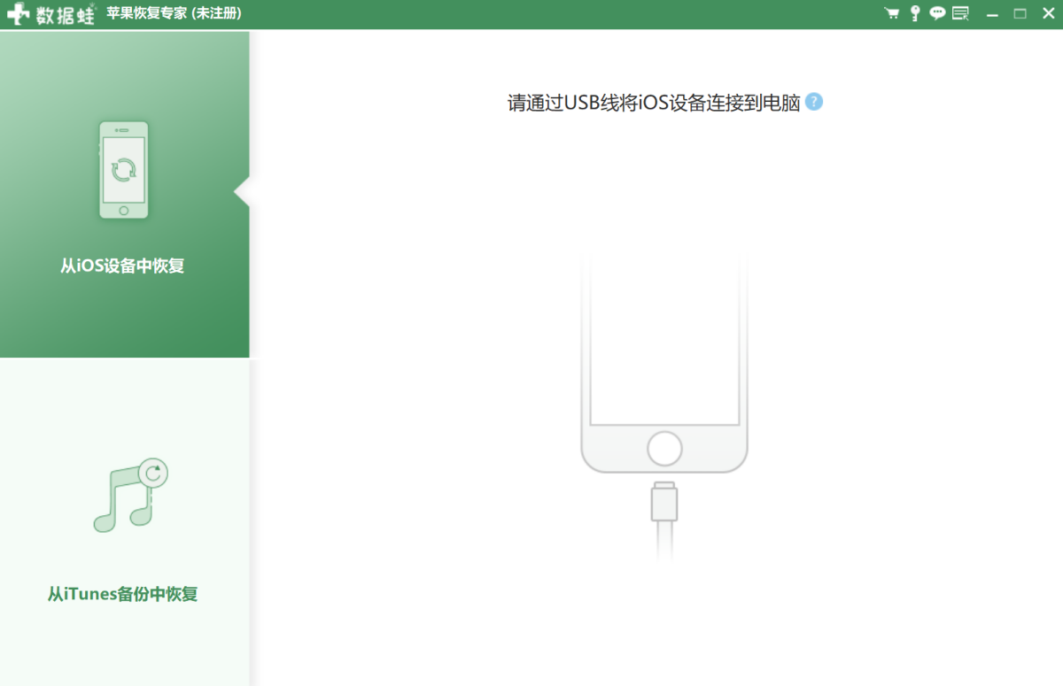Screen dimensions: 1063x686
Task: Minimize the application window
Action: point(992,14)
